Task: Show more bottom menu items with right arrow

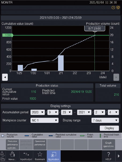Action: tap(119, 156)
